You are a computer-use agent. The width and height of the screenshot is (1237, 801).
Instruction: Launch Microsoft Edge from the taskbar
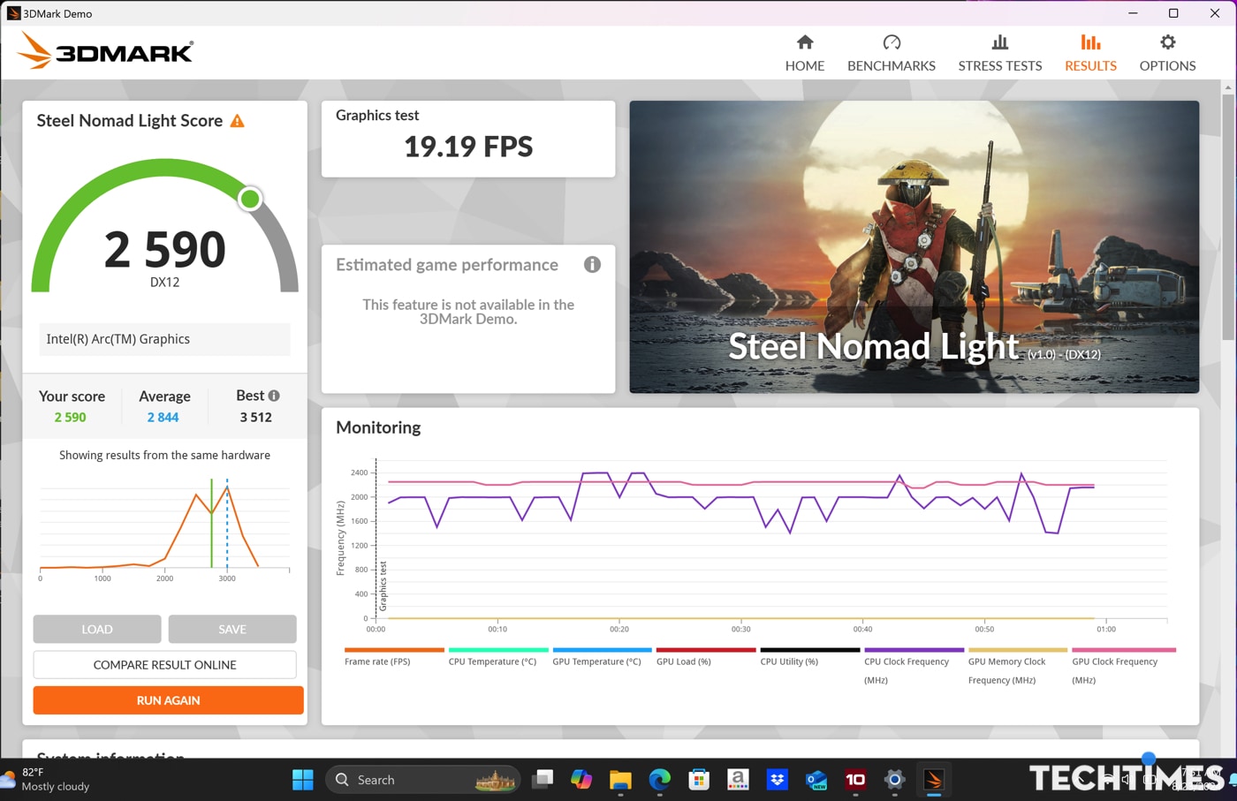point(660,780)
